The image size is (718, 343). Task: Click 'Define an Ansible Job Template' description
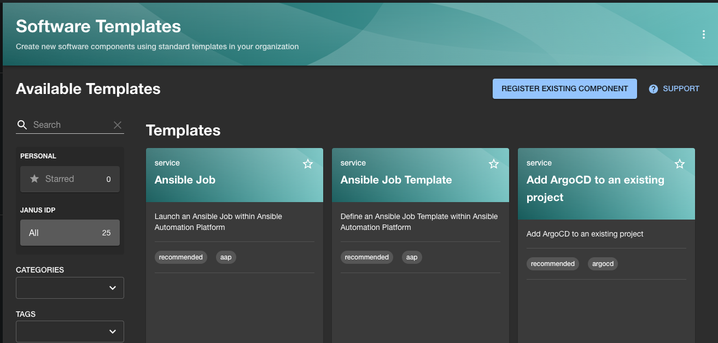pos(419,222)
